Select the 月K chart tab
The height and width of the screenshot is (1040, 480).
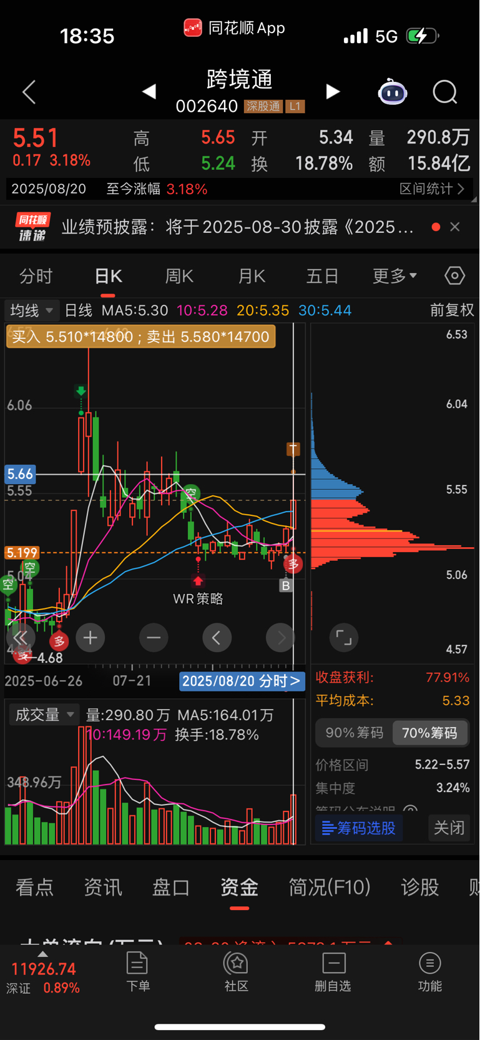pos(252,275)
